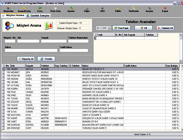Click the Adı Soyadı column header
The height and width of the screenshot is (140, 183).
tap(133, 35)
